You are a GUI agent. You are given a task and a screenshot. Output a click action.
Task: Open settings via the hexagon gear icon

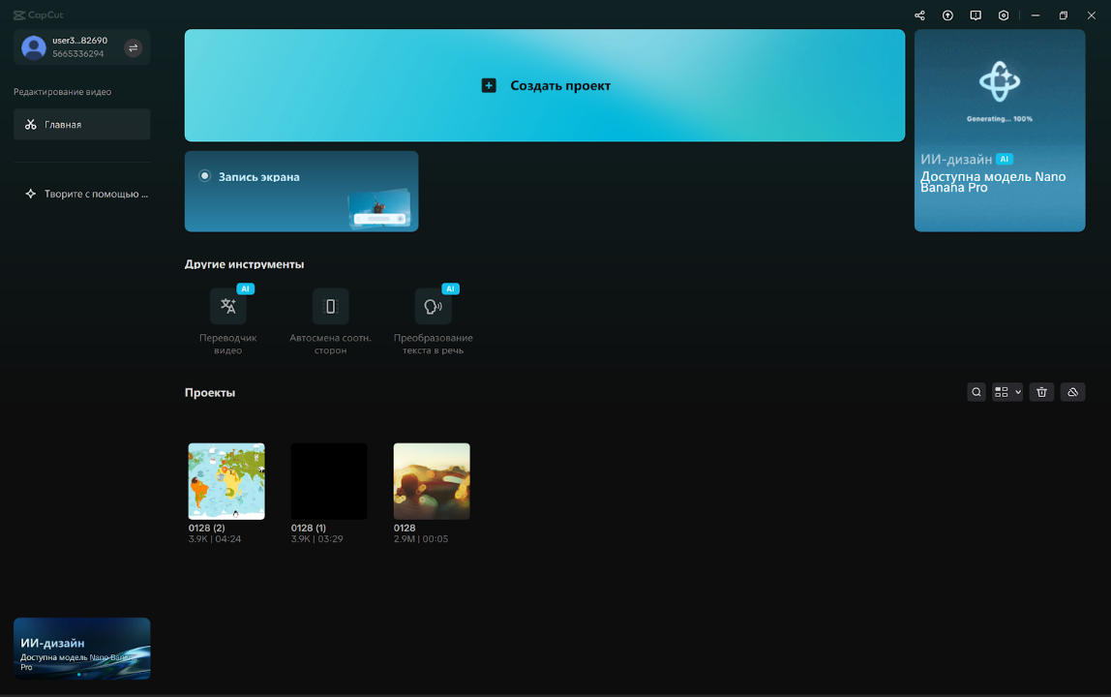coord(1004,15)
